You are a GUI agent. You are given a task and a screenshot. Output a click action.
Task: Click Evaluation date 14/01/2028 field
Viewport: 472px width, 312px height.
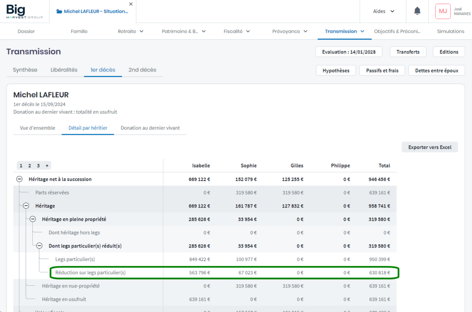pos(349,52)
